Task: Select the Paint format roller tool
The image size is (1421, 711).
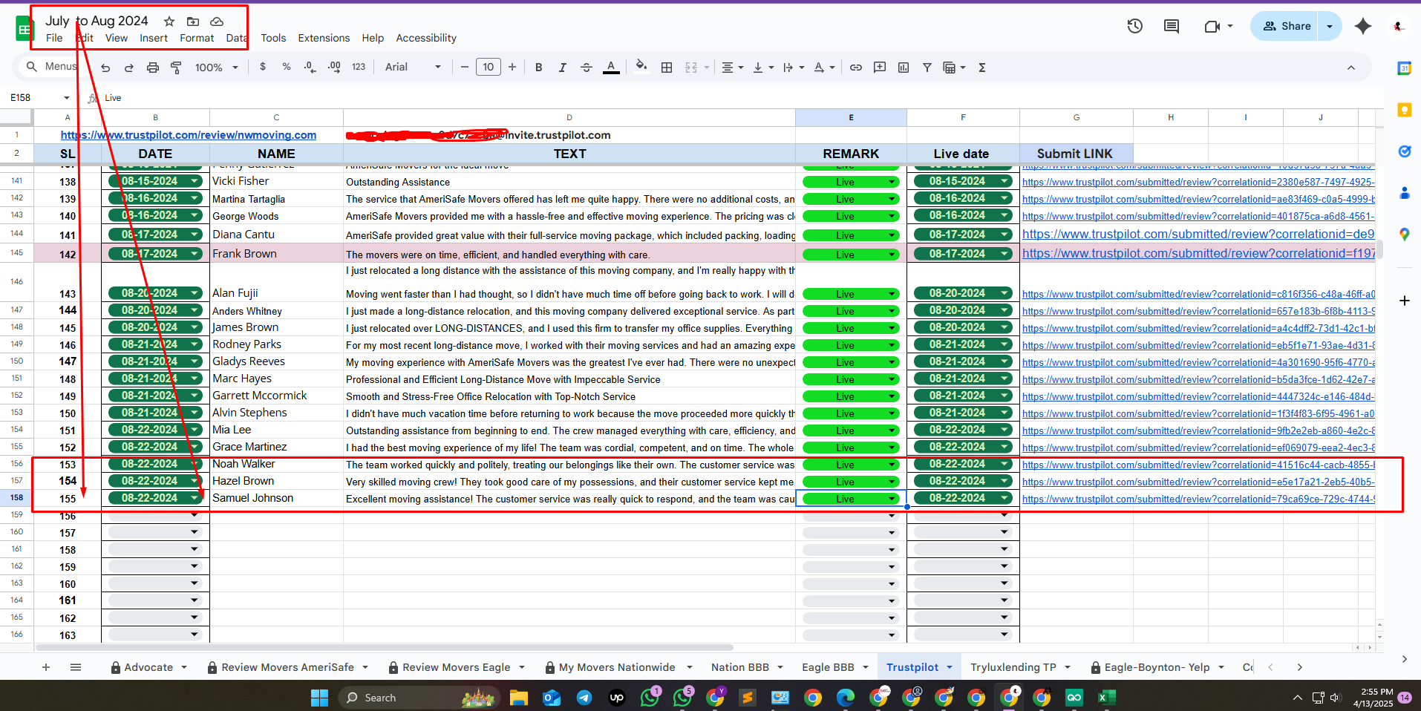Action: 176,68
